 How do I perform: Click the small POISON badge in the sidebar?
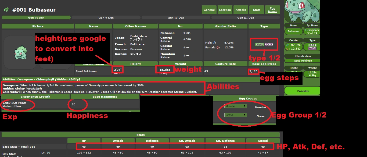(312, 48)
